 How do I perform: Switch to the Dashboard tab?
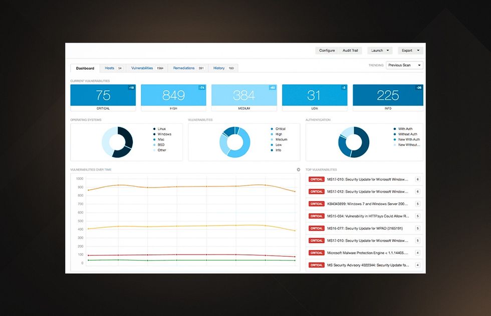tap(85, 68)
